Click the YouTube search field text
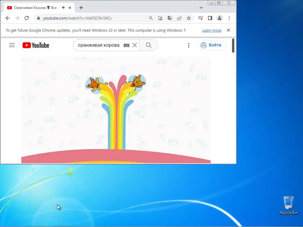This screenshot has height=227, width=303. 99,45
